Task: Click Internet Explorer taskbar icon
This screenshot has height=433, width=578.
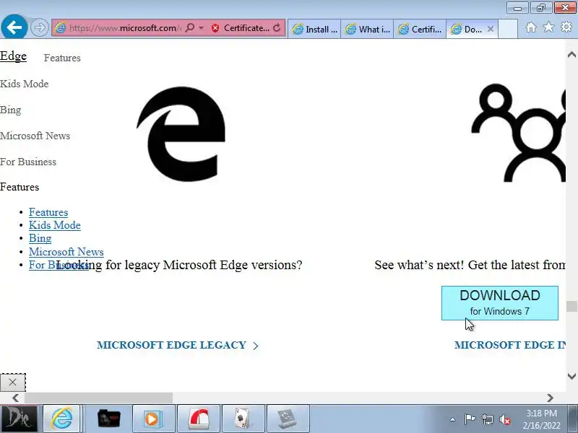Action: click(62, 419)
